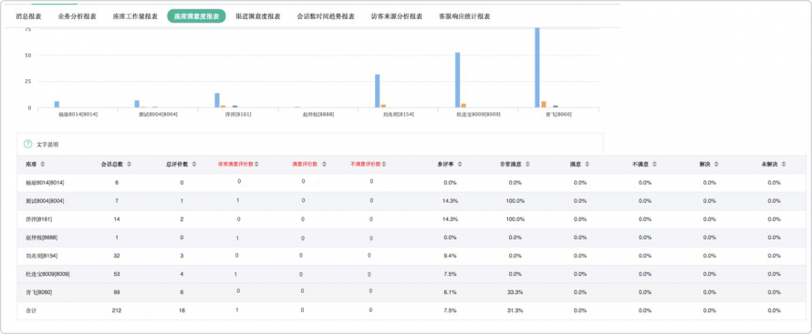Screen dimensions: 812x334
Task: Sort by 非常满意 percentage column arrows
Action: click(527, 164)
